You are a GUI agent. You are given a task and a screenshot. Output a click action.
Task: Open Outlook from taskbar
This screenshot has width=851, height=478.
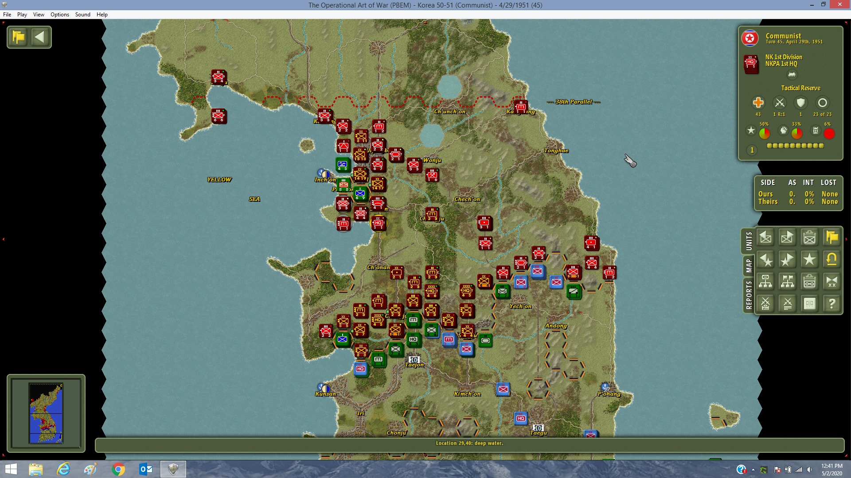[x=145, y=469]
